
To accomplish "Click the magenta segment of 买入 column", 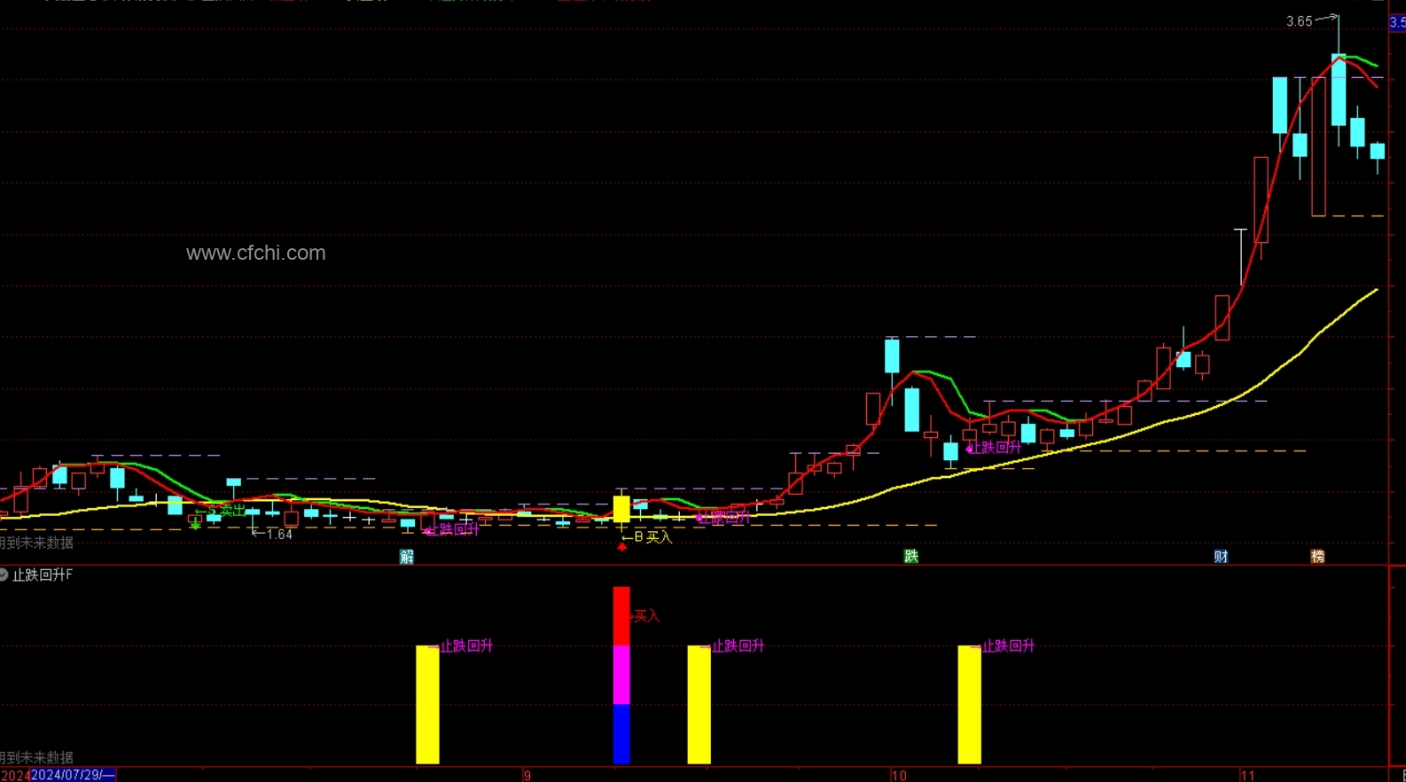I will pyautogui.click(x=621, y=675).
